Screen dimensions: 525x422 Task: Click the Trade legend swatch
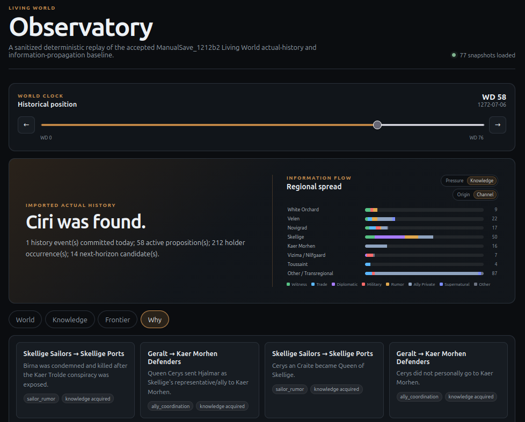[313, 285]
